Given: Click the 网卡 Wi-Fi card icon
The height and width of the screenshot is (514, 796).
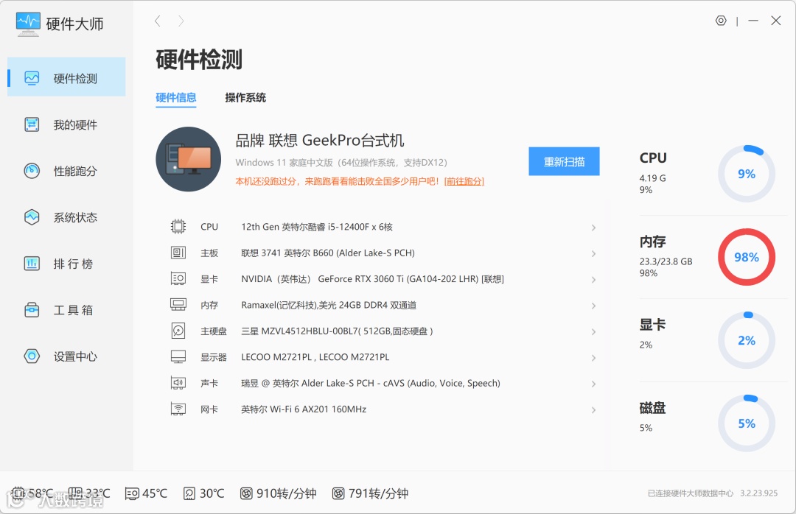Looking at the screenshot, I should pos(178,409).
